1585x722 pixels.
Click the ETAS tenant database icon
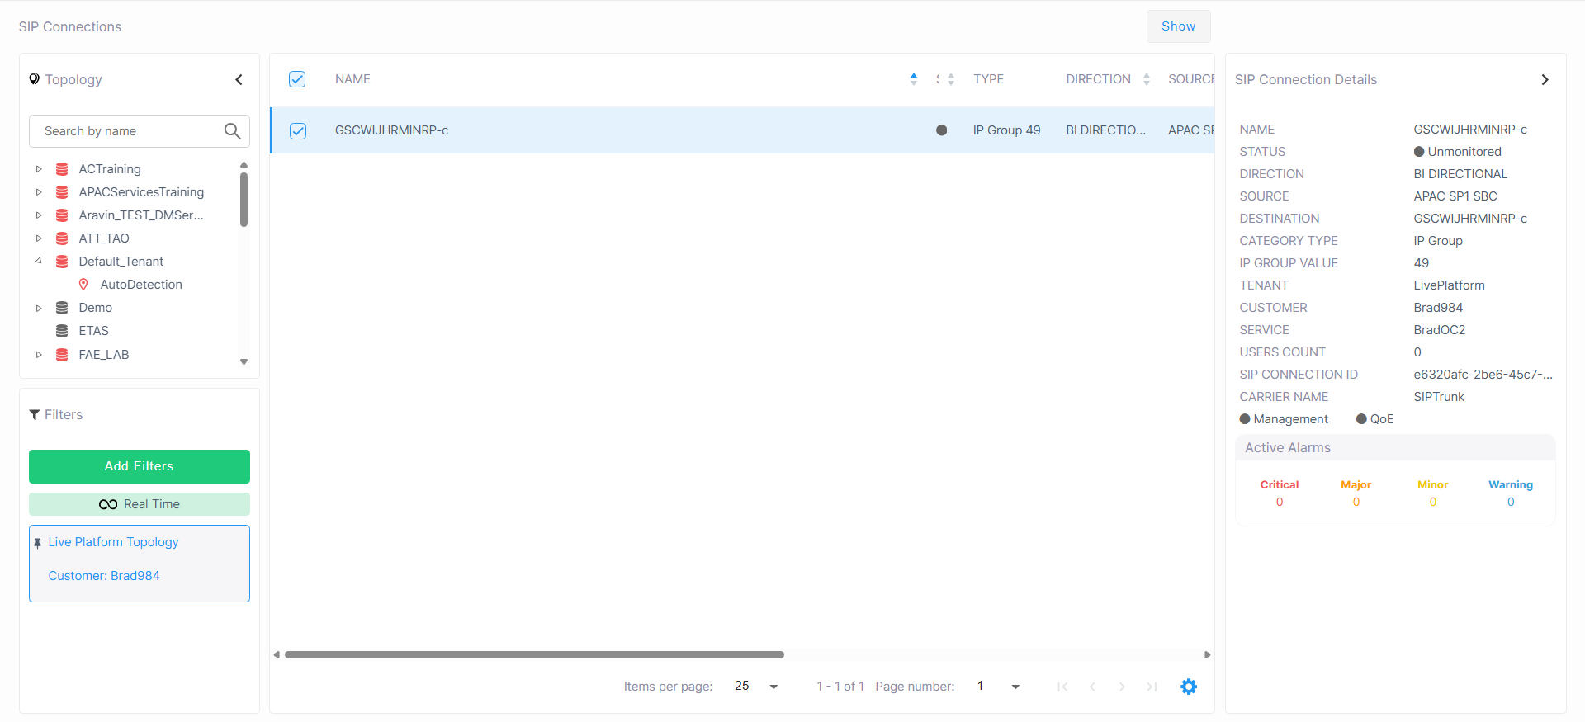coord(62,331)
